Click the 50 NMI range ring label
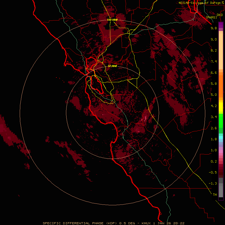225x225 pixels. tap(112, 66)
